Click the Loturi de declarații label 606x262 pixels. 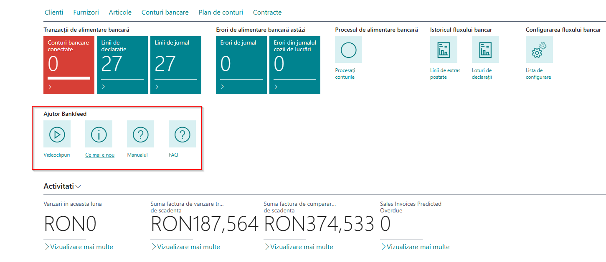tap(482, 74)
